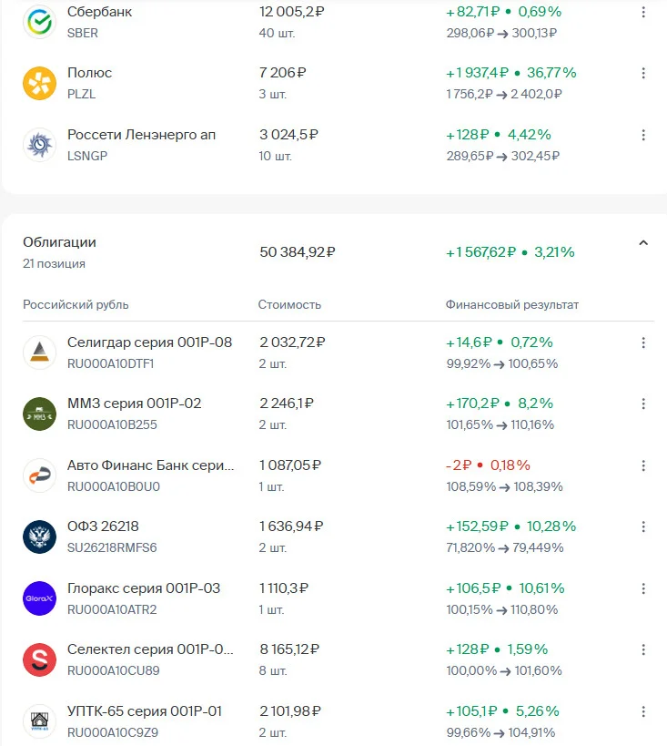Open more options for Селектел bond
The width and height of the screenshot is (667, 746).
(643, 649)
